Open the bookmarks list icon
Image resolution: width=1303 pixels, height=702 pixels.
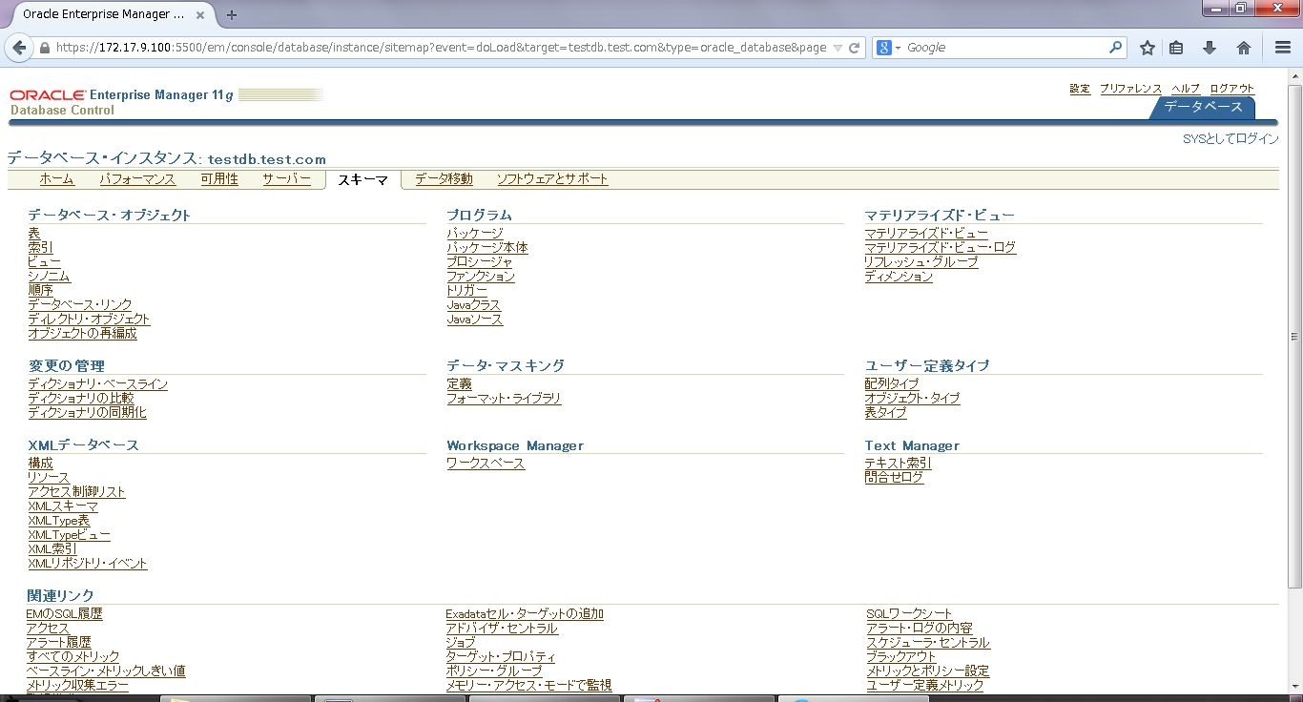click(1176, 48)
